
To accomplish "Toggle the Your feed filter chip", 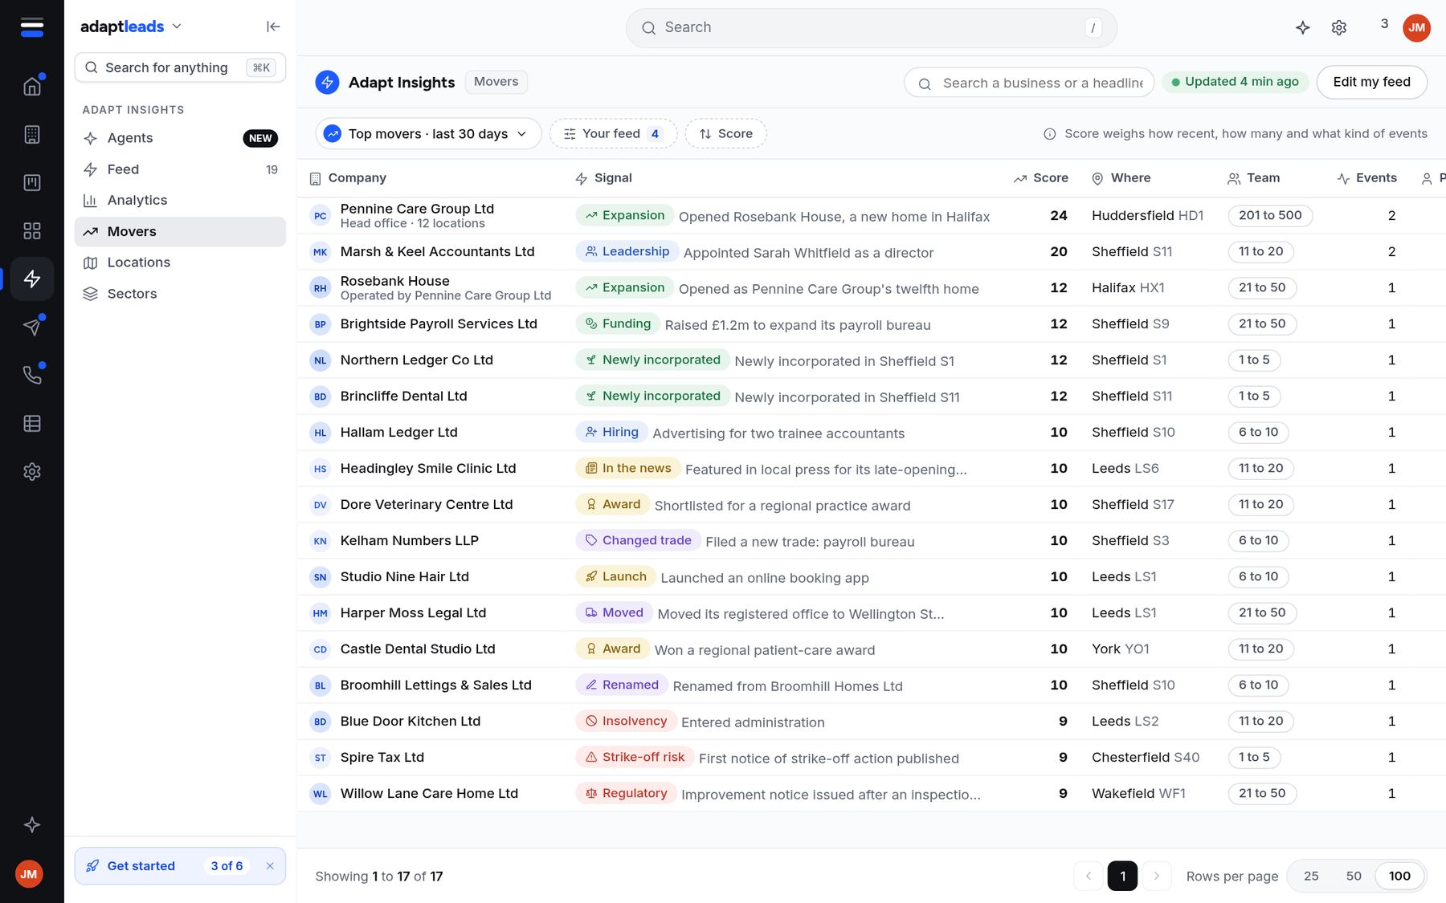I will click(x=613, y=133).
